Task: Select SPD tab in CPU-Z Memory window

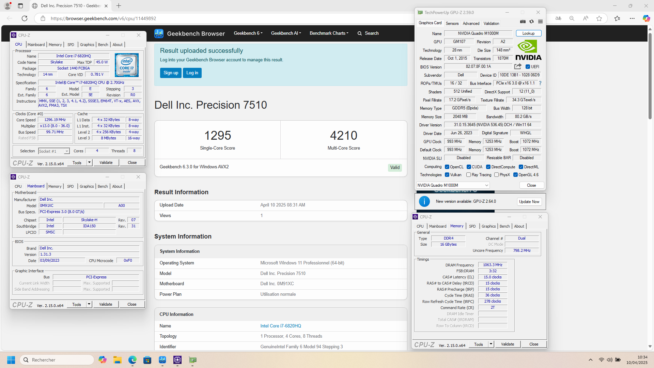Action: tap(472, 226)
